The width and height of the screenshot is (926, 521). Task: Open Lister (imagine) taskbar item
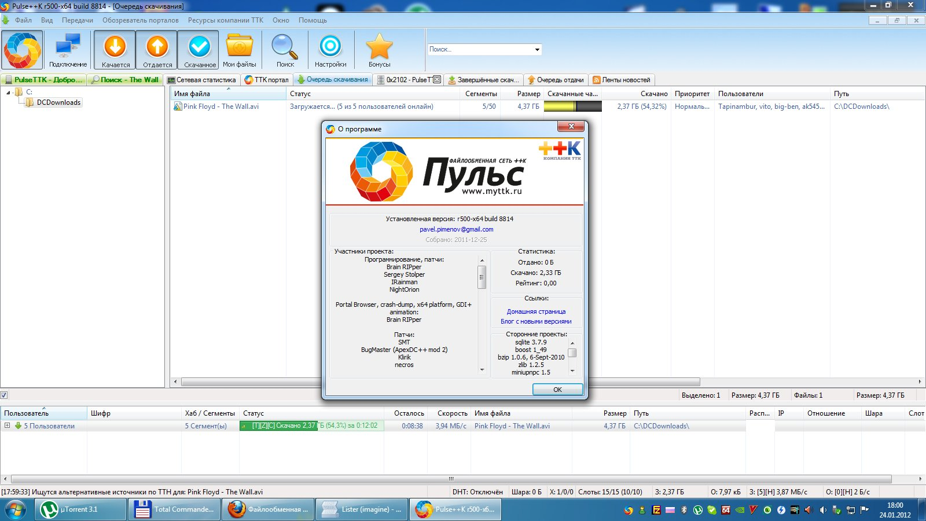tap(362, 509)
